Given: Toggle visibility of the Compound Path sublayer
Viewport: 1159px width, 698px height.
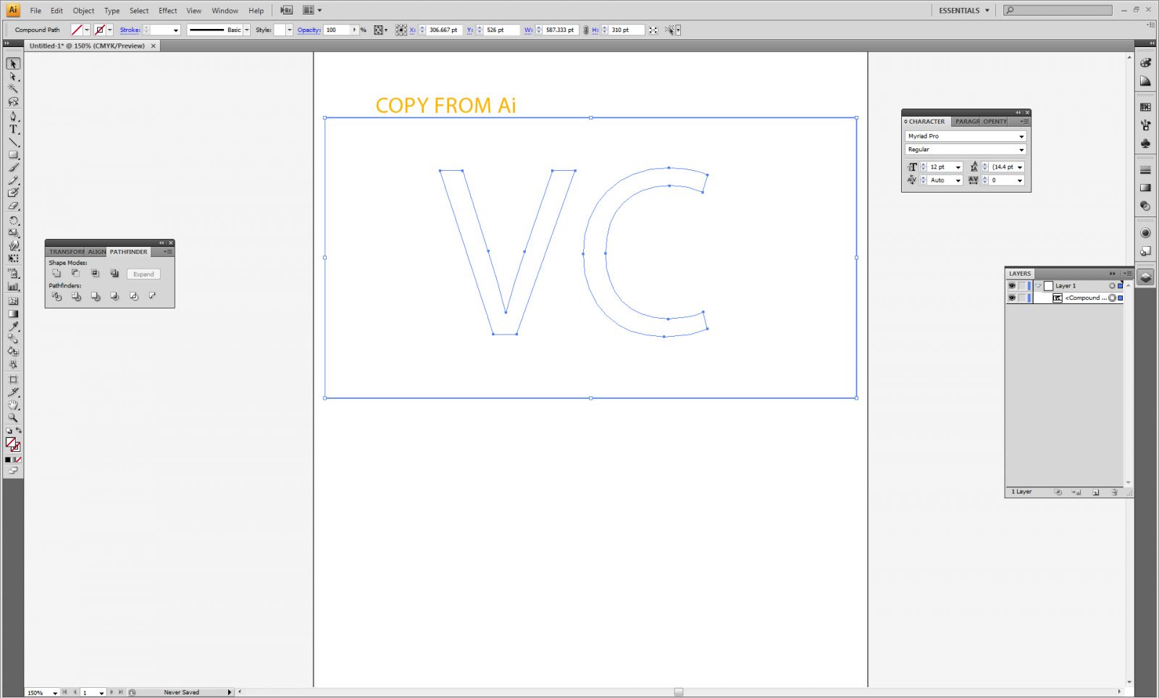Looking at the screenshot, I should [1012, 298].
